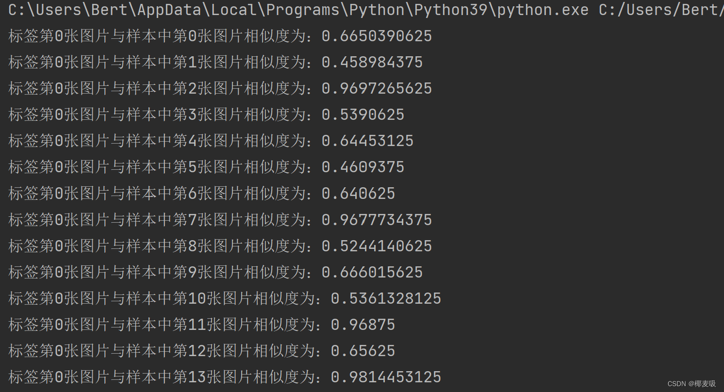Select the line for sample image 3 similarity 0.5390625
Screen dimensions: 724x392
point(206,114)
